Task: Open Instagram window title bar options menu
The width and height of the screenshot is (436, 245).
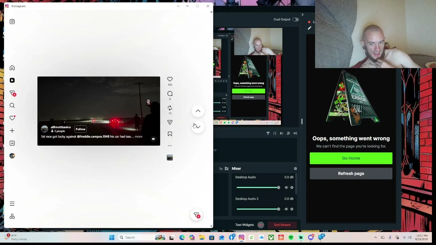Action: tap(178, 6)
